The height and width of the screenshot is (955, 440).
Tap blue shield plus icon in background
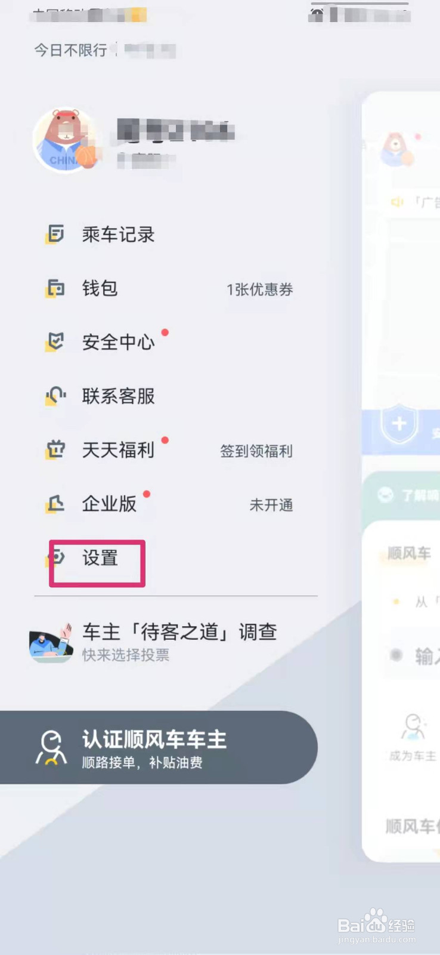pyautogui.click(x=399, y=424)
